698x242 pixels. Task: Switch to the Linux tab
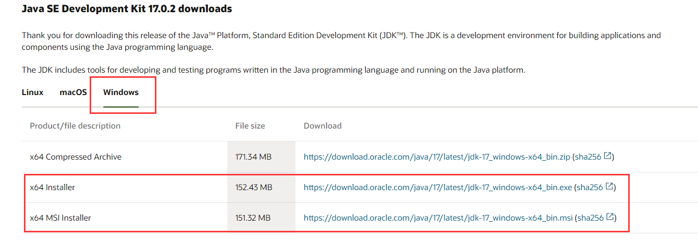[x=33, y=93]
